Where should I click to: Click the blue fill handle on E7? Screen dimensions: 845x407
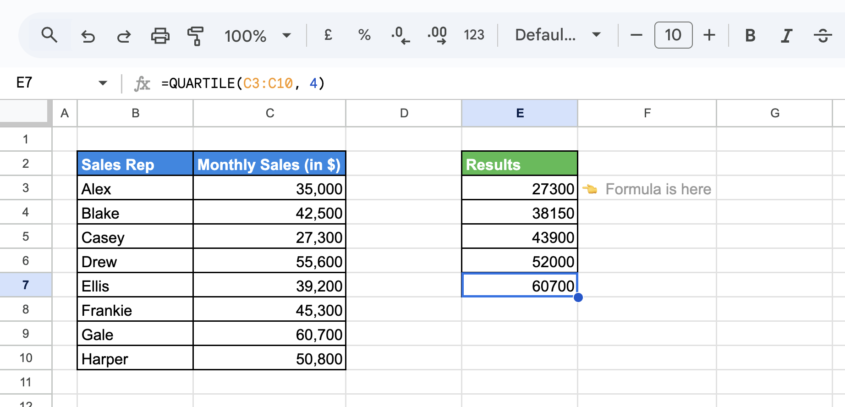pos(578,297)
